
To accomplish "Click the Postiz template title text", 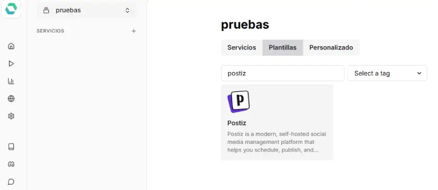I will (237, 123).
